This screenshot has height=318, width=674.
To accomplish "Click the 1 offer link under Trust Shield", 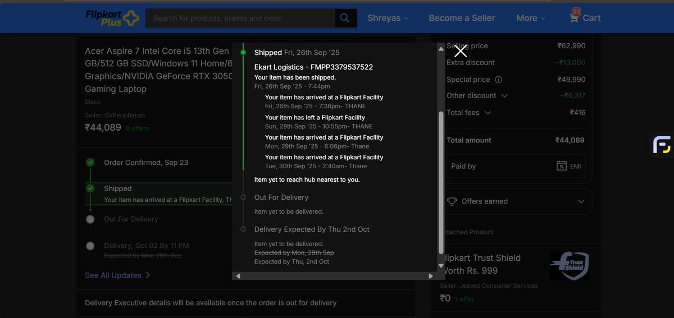I will click(x=464, y=299).
